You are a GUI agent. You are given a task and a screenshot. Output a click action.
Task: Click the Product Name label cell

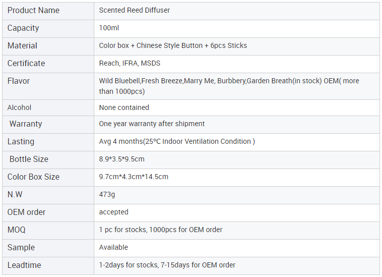[x=33, y=11]
